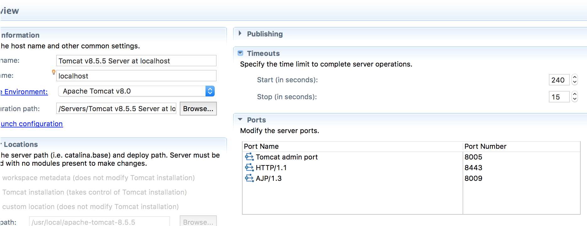
Task: Click the HTTP/1.1 port icon
Action: [x=249, y=167]
